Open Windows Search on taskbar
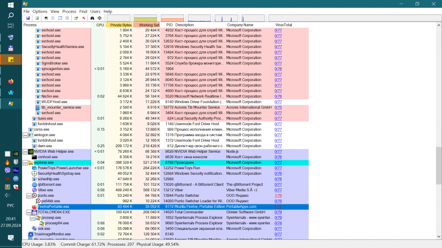The height and width of the screenshot is (248, 442). click(10, 15)
